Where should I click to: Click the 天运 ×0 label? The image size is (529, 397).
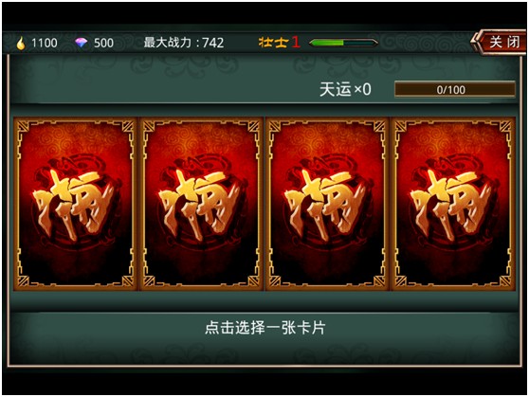coord(345,90)
